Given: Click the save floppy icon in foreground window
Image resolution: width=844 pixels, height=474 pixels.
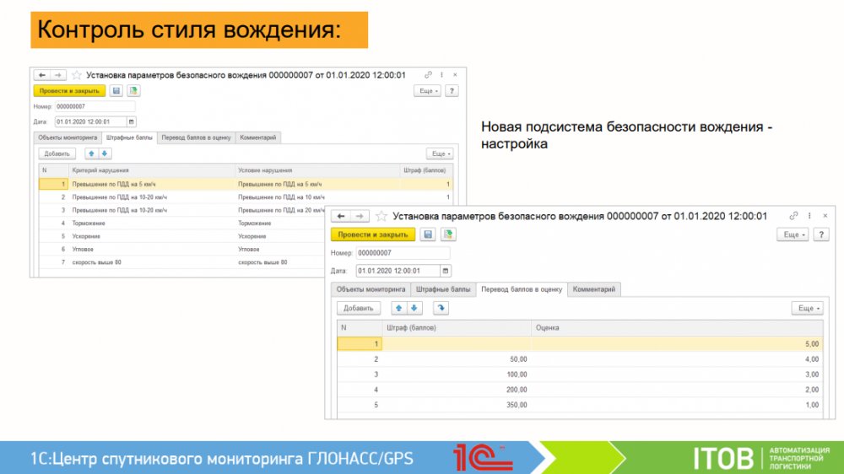Looking at the screenshot, I should click(428, 234).
